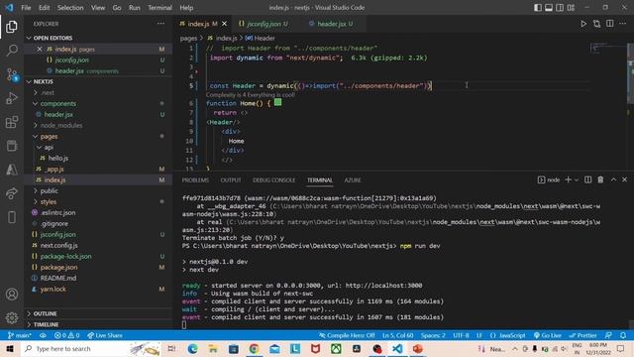Click the Windows taskbar search box
The width and height of the screenshot is (634, 357).
coord(91,349)
